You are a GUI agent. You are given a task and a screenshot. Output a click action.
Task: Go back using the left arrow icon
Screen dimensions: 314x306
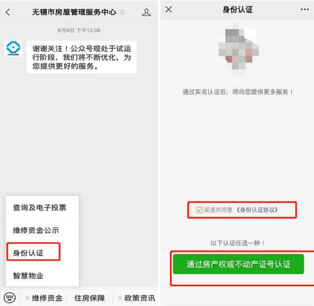coord(8,13)
